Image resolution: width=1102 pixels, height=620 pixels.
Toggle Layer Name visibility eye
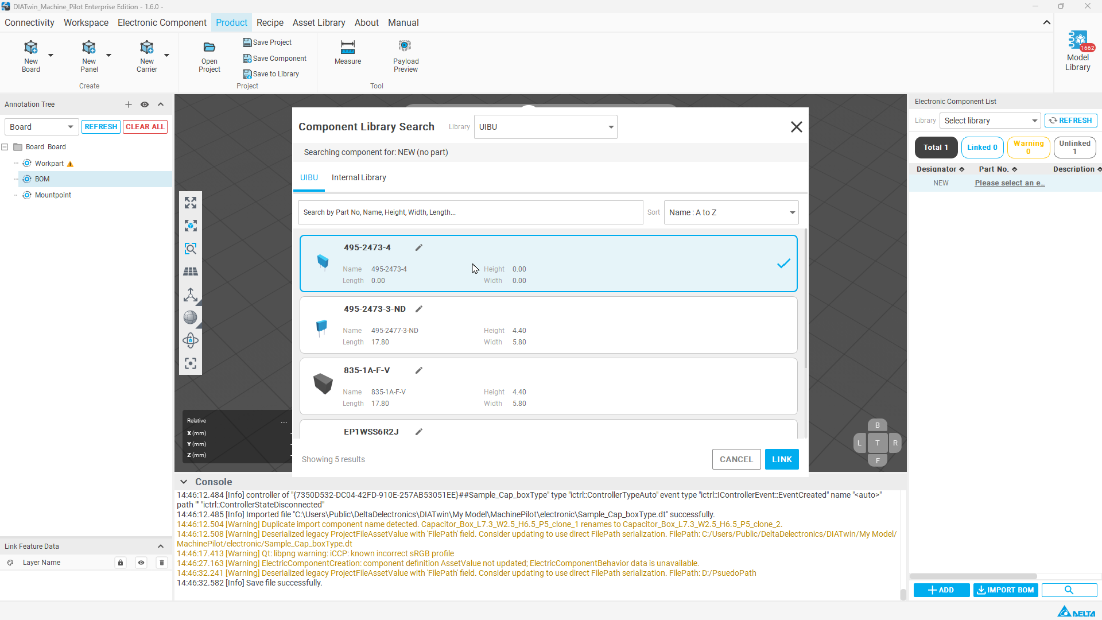[141, 563]
